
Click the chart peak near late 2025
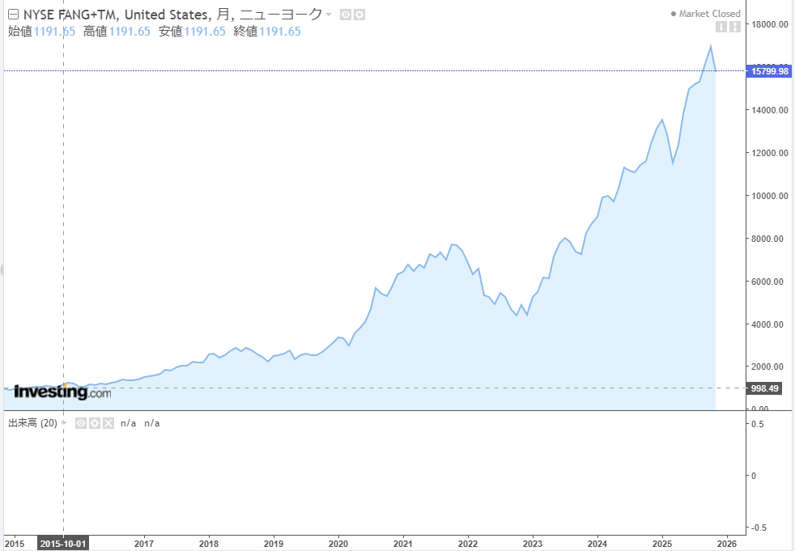tap(711, 46)
